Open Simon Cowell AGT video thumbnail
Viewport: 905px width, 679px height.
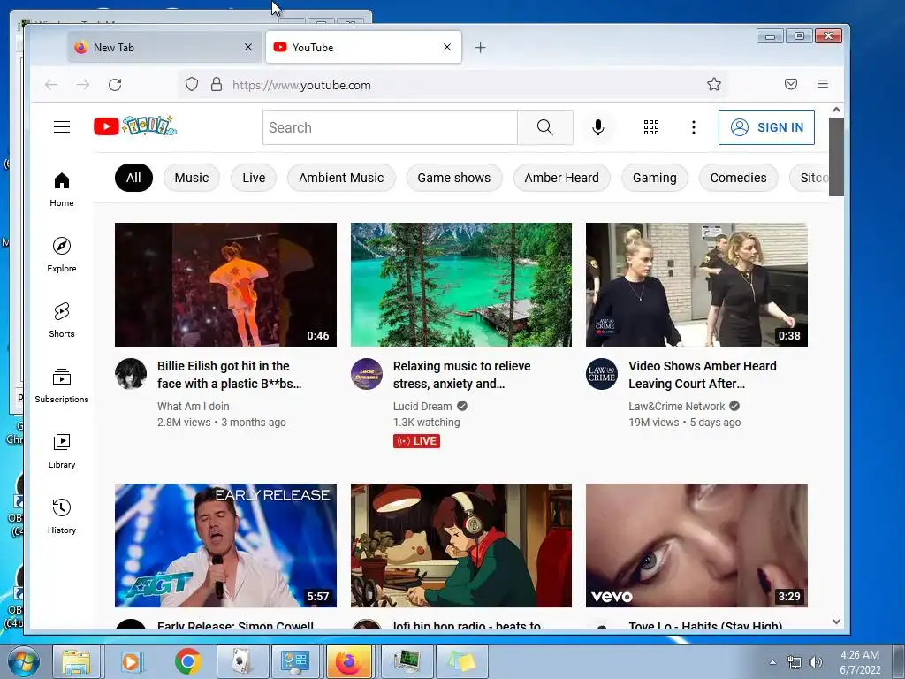225,545
